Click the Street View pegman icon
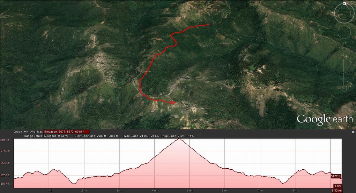 point(344,46)
